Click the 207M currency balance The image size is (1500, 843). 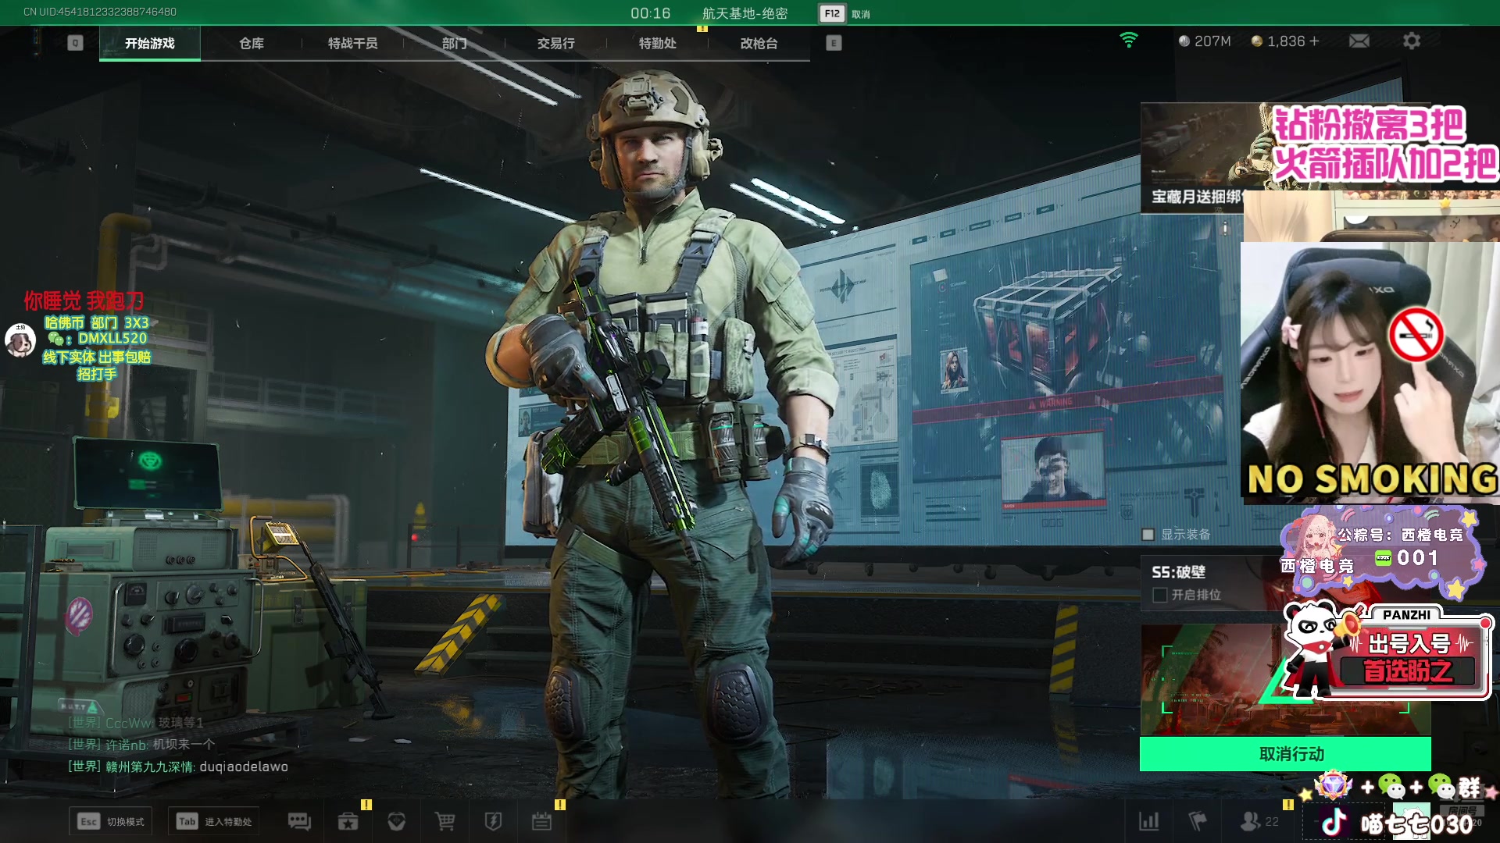[1205, 41]
